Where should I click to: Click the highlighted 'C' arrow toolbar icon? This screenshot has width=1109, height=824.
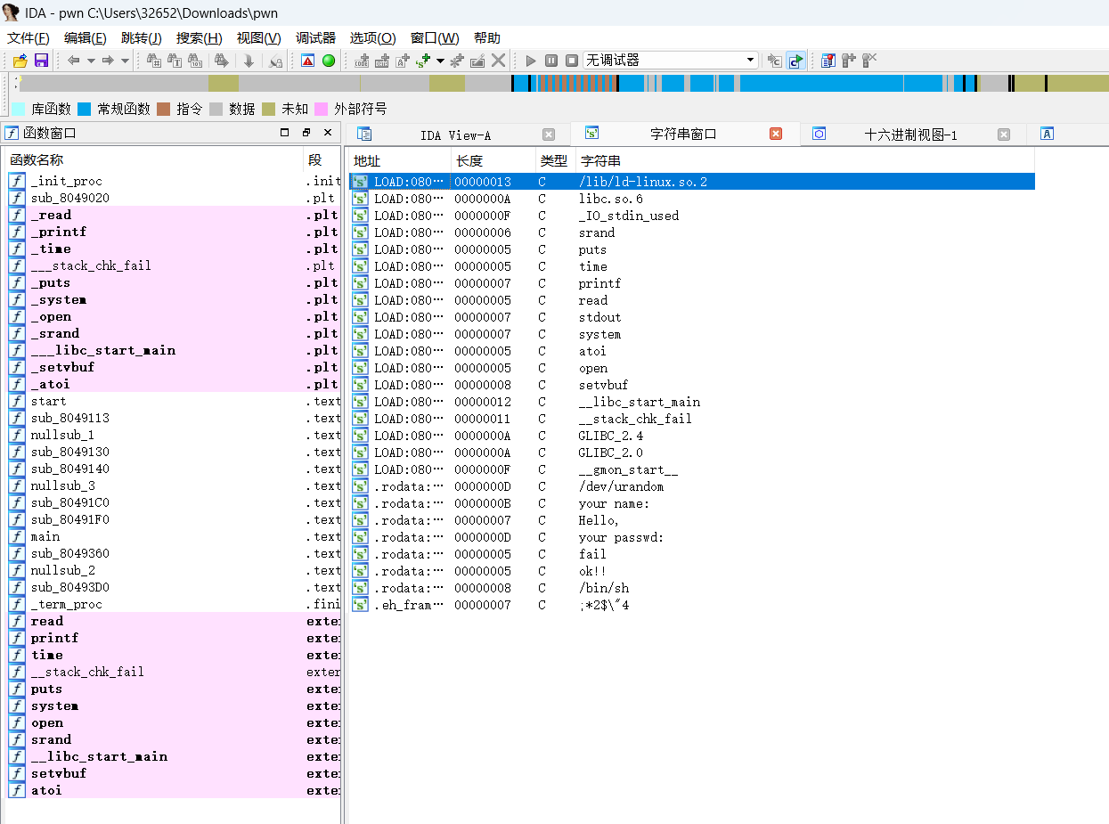795,61
